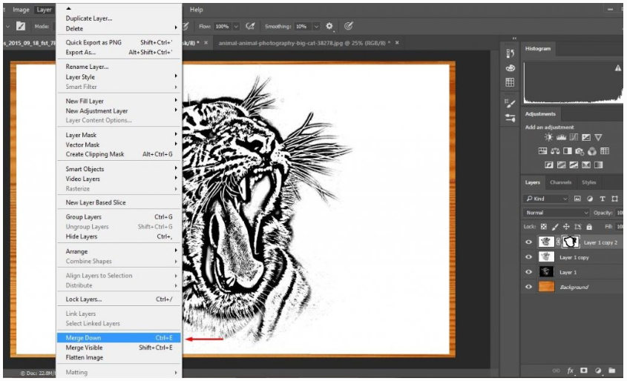Screen dimensions: 627x381
Task: Open the collapsed Brushes panel icon
Action: [x=510, y=104]
